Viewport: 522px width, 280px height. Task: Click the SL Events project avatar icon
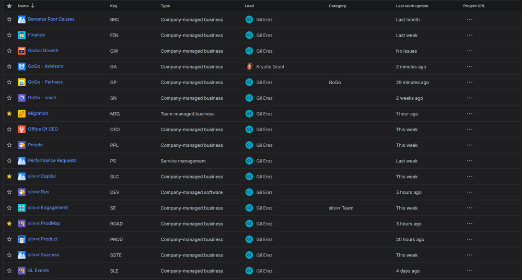tap(21, 271)
